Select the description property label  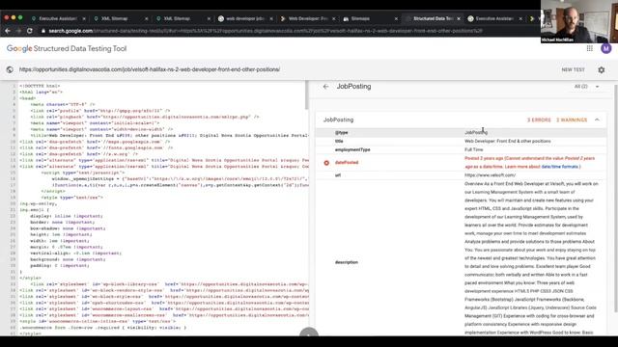(347, 262)
